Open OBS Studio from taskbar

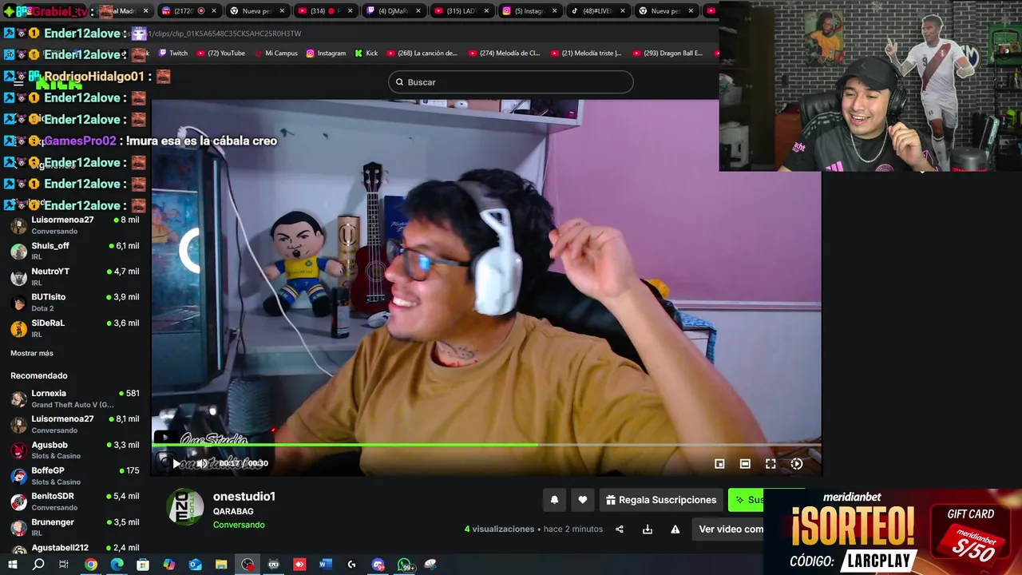tap(248, 565)
